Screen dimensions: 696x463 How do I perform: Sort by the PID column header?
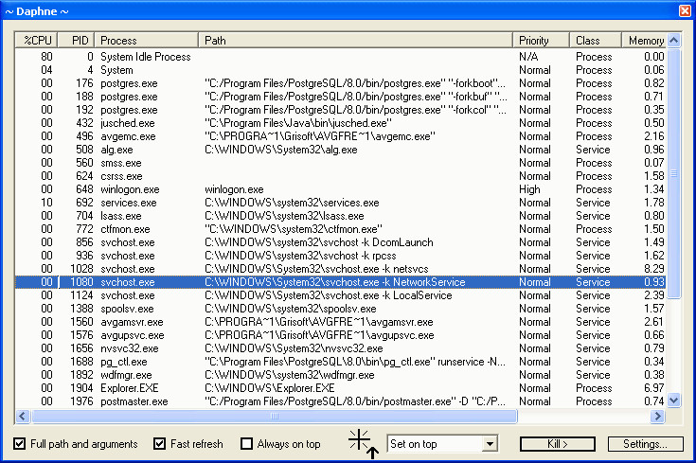click(77, 41)
